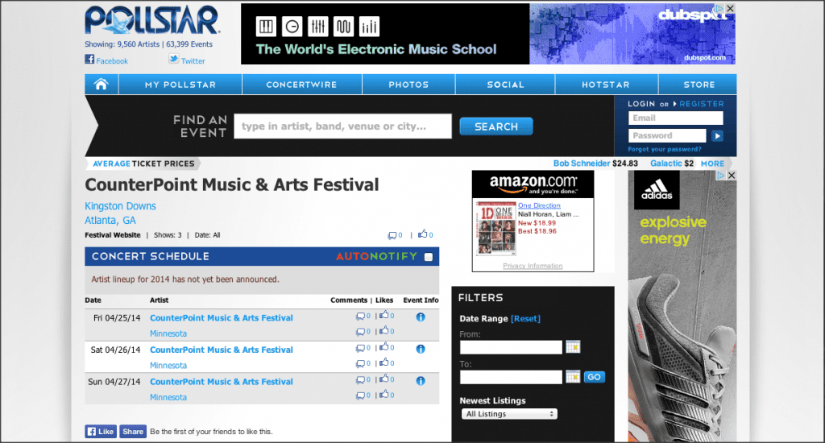Click the Facebook icon under the Pollstar logo
Image resolution: width=825 pixels, height=443 pixels.
[89, 60]
